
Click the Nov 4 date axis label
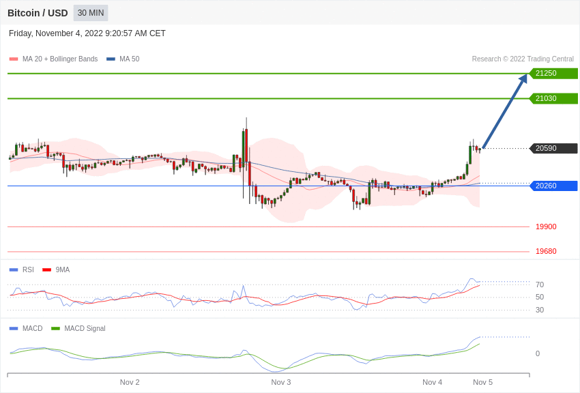(433, 382)
